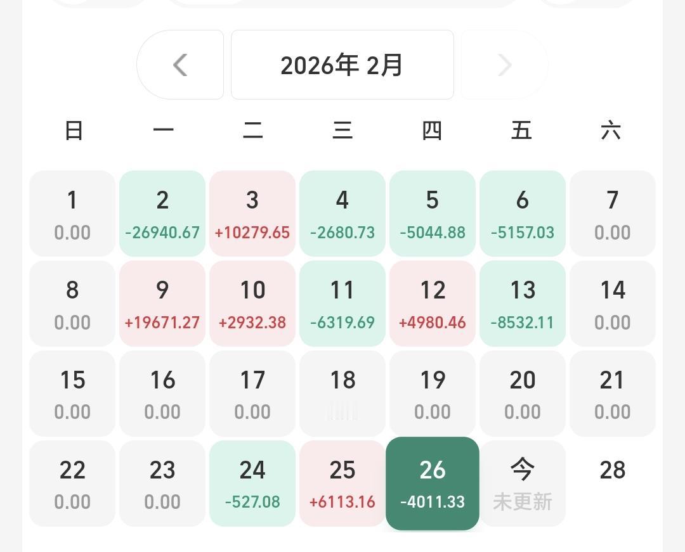Open day 7 calendar cell
The width and height of the screenshot is (685, 552).
click(613, 214)
